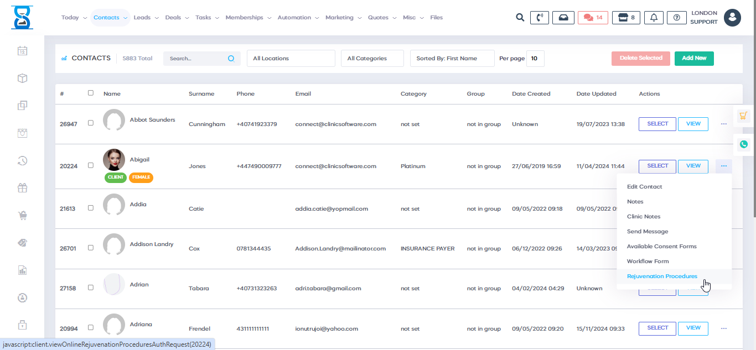Open the phone call icon in header

(x=539, y=18)
